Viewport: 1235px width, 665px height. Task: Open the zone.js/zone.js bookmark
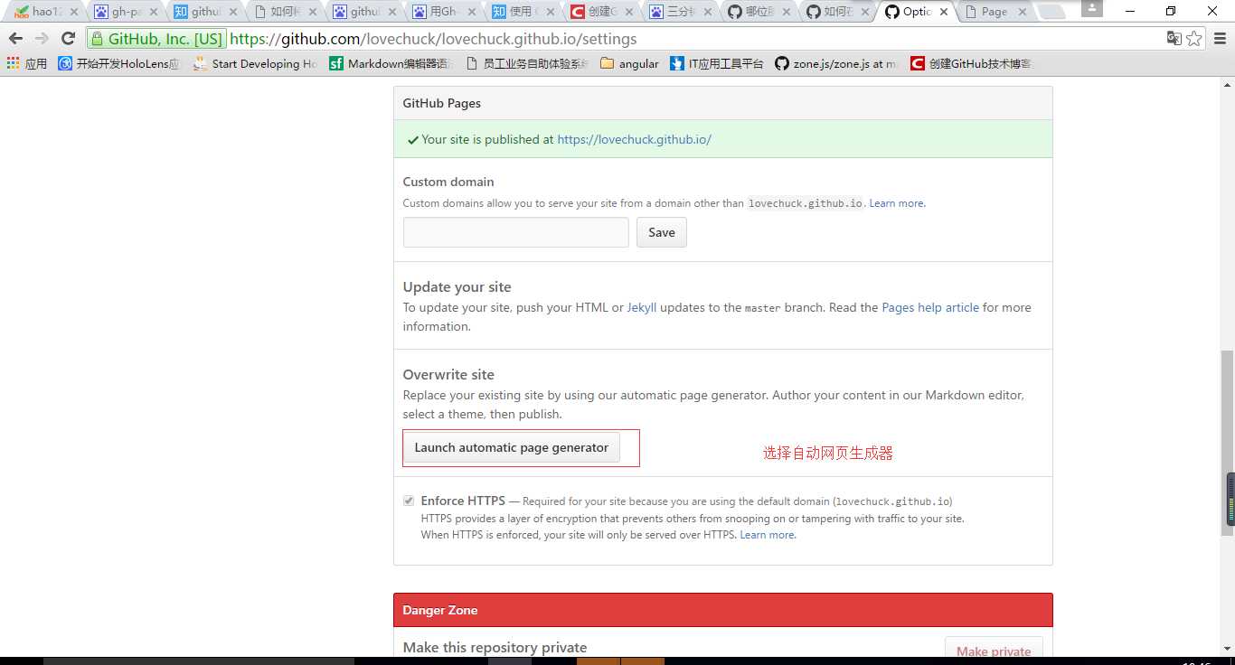click(836, 63)
